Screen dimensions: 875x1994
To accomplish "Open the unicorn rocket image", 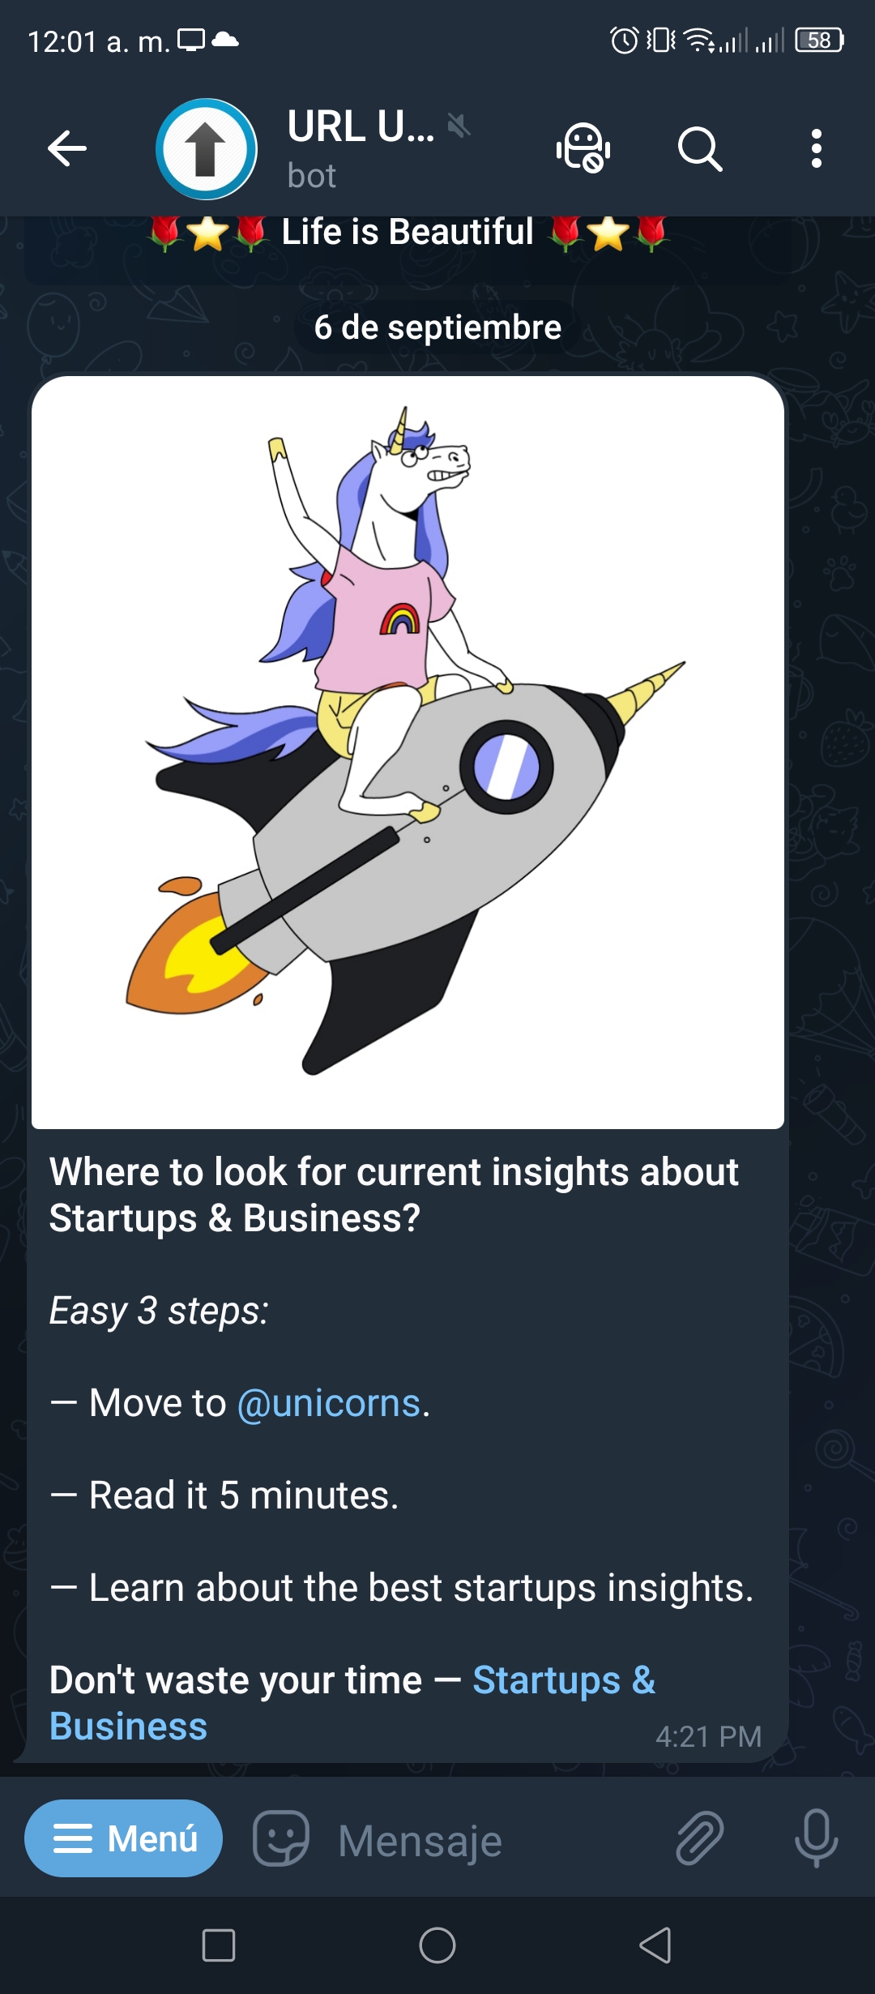I will click(x=408, y=752).
